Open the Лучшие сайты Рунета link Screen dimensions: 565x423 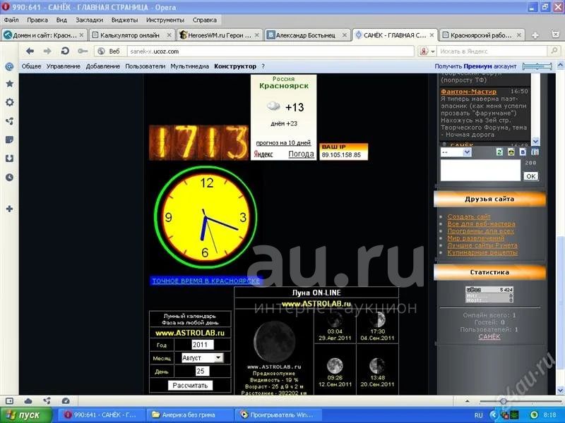click(482, 245)
